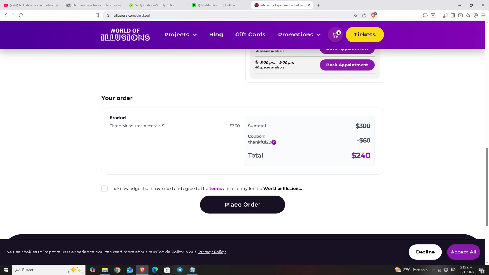Bookmark this page in address bar
This screenshot has width=489, height=275.
point(97,15)
